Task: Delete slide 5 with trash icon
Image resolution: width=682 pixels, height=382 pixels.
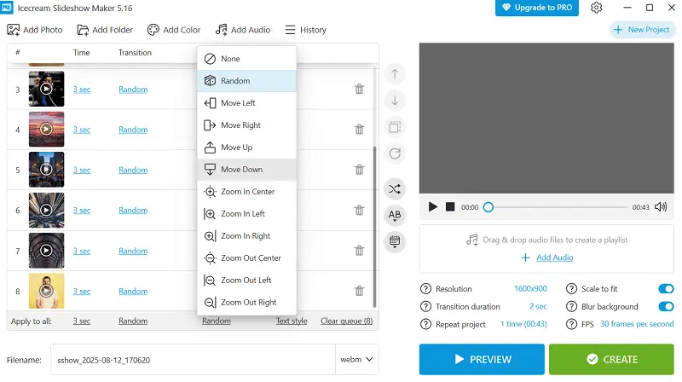Action: click(x=360, y=170)
